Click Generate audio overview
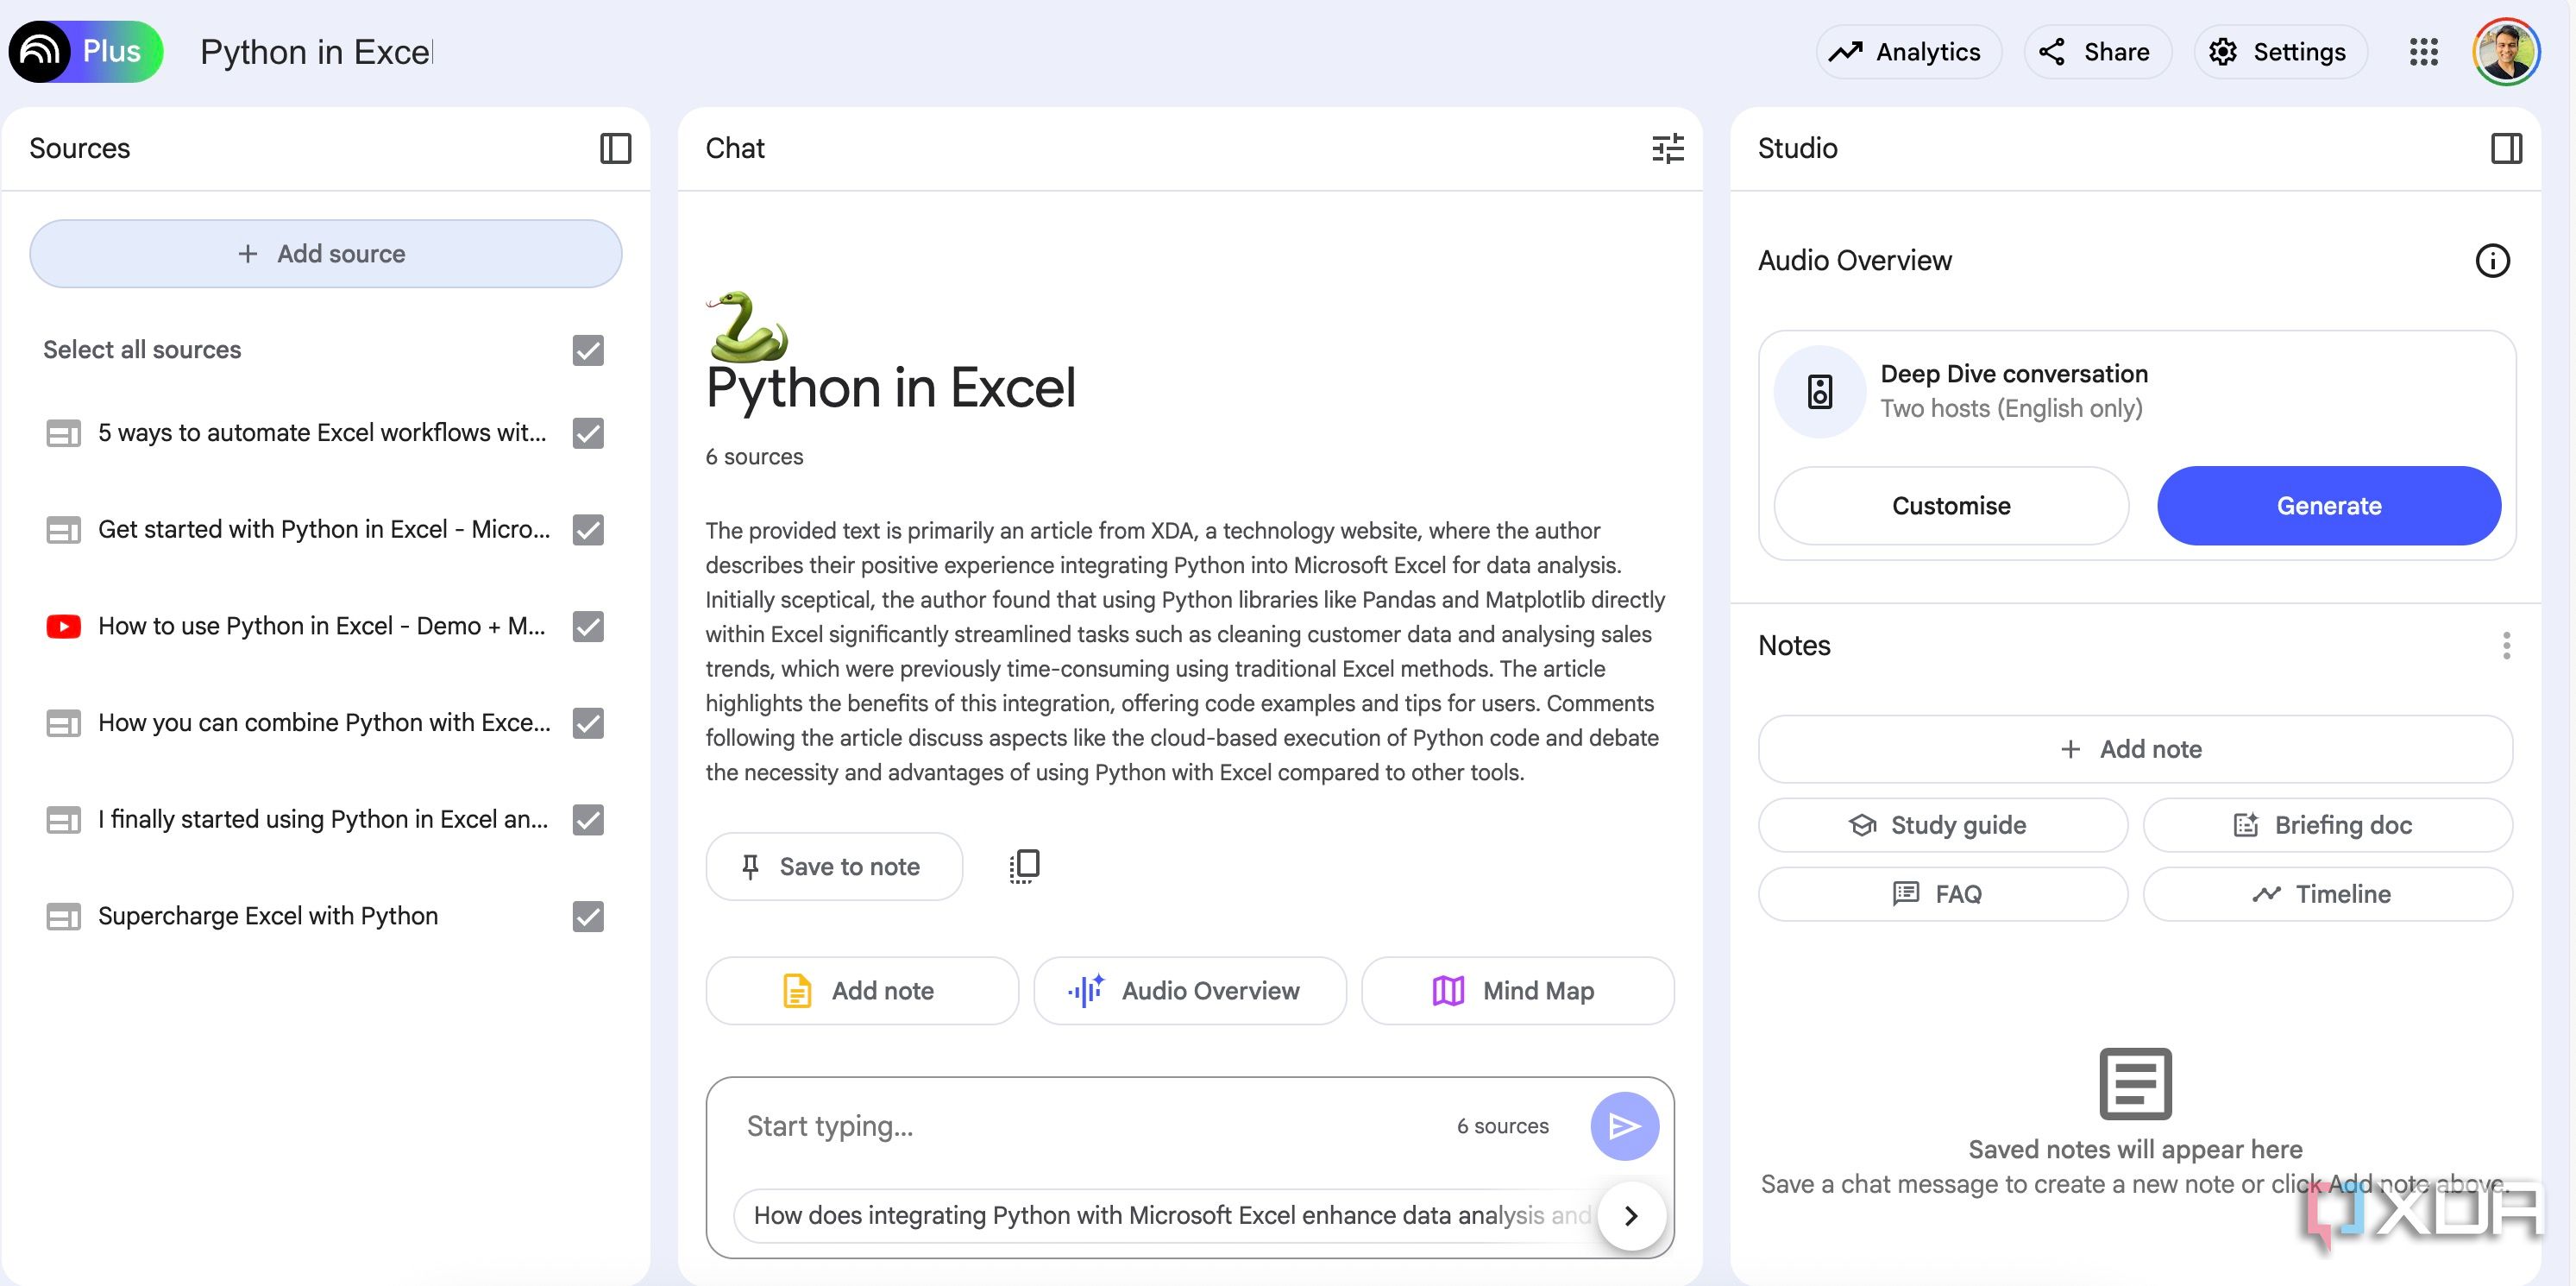This screenshot has height=1286, width=2576. [2328, 506]
